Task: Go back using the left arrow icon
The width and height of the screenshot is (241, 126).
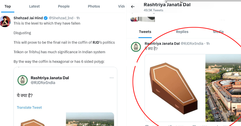Action: [x=133, y=7]
